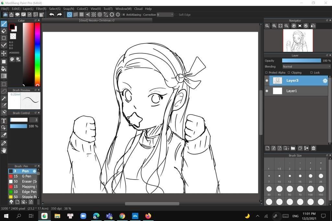The width and height of the screenshot is (332, 221).
Task: Click the cloud save icon
Action: [x=5, y=15]
